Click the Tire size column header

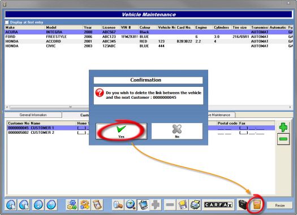(x=241, y=28)
